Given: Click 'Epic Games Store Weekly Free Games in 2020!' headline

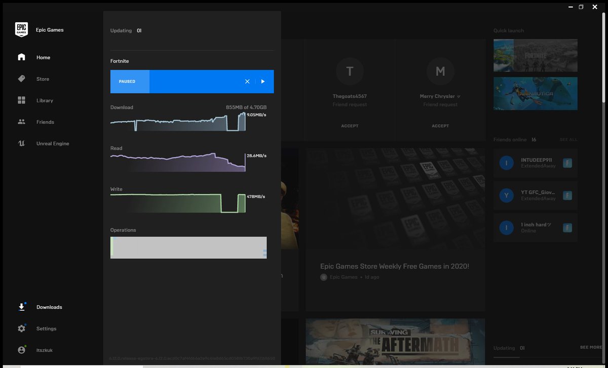Looking at the screenshot, I should (x=395, y=266).
